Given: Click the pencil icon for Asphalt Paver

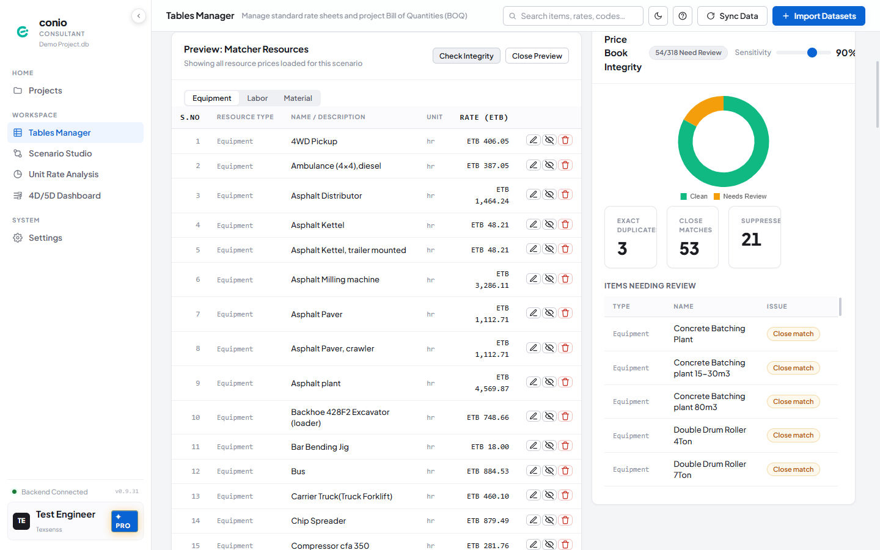Looking at the screenshot, I should click(533, 313).
